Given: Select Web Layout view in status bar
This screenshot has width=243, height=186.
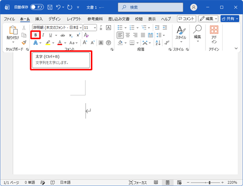Looking at the screenshot, I should click(179, 183).
